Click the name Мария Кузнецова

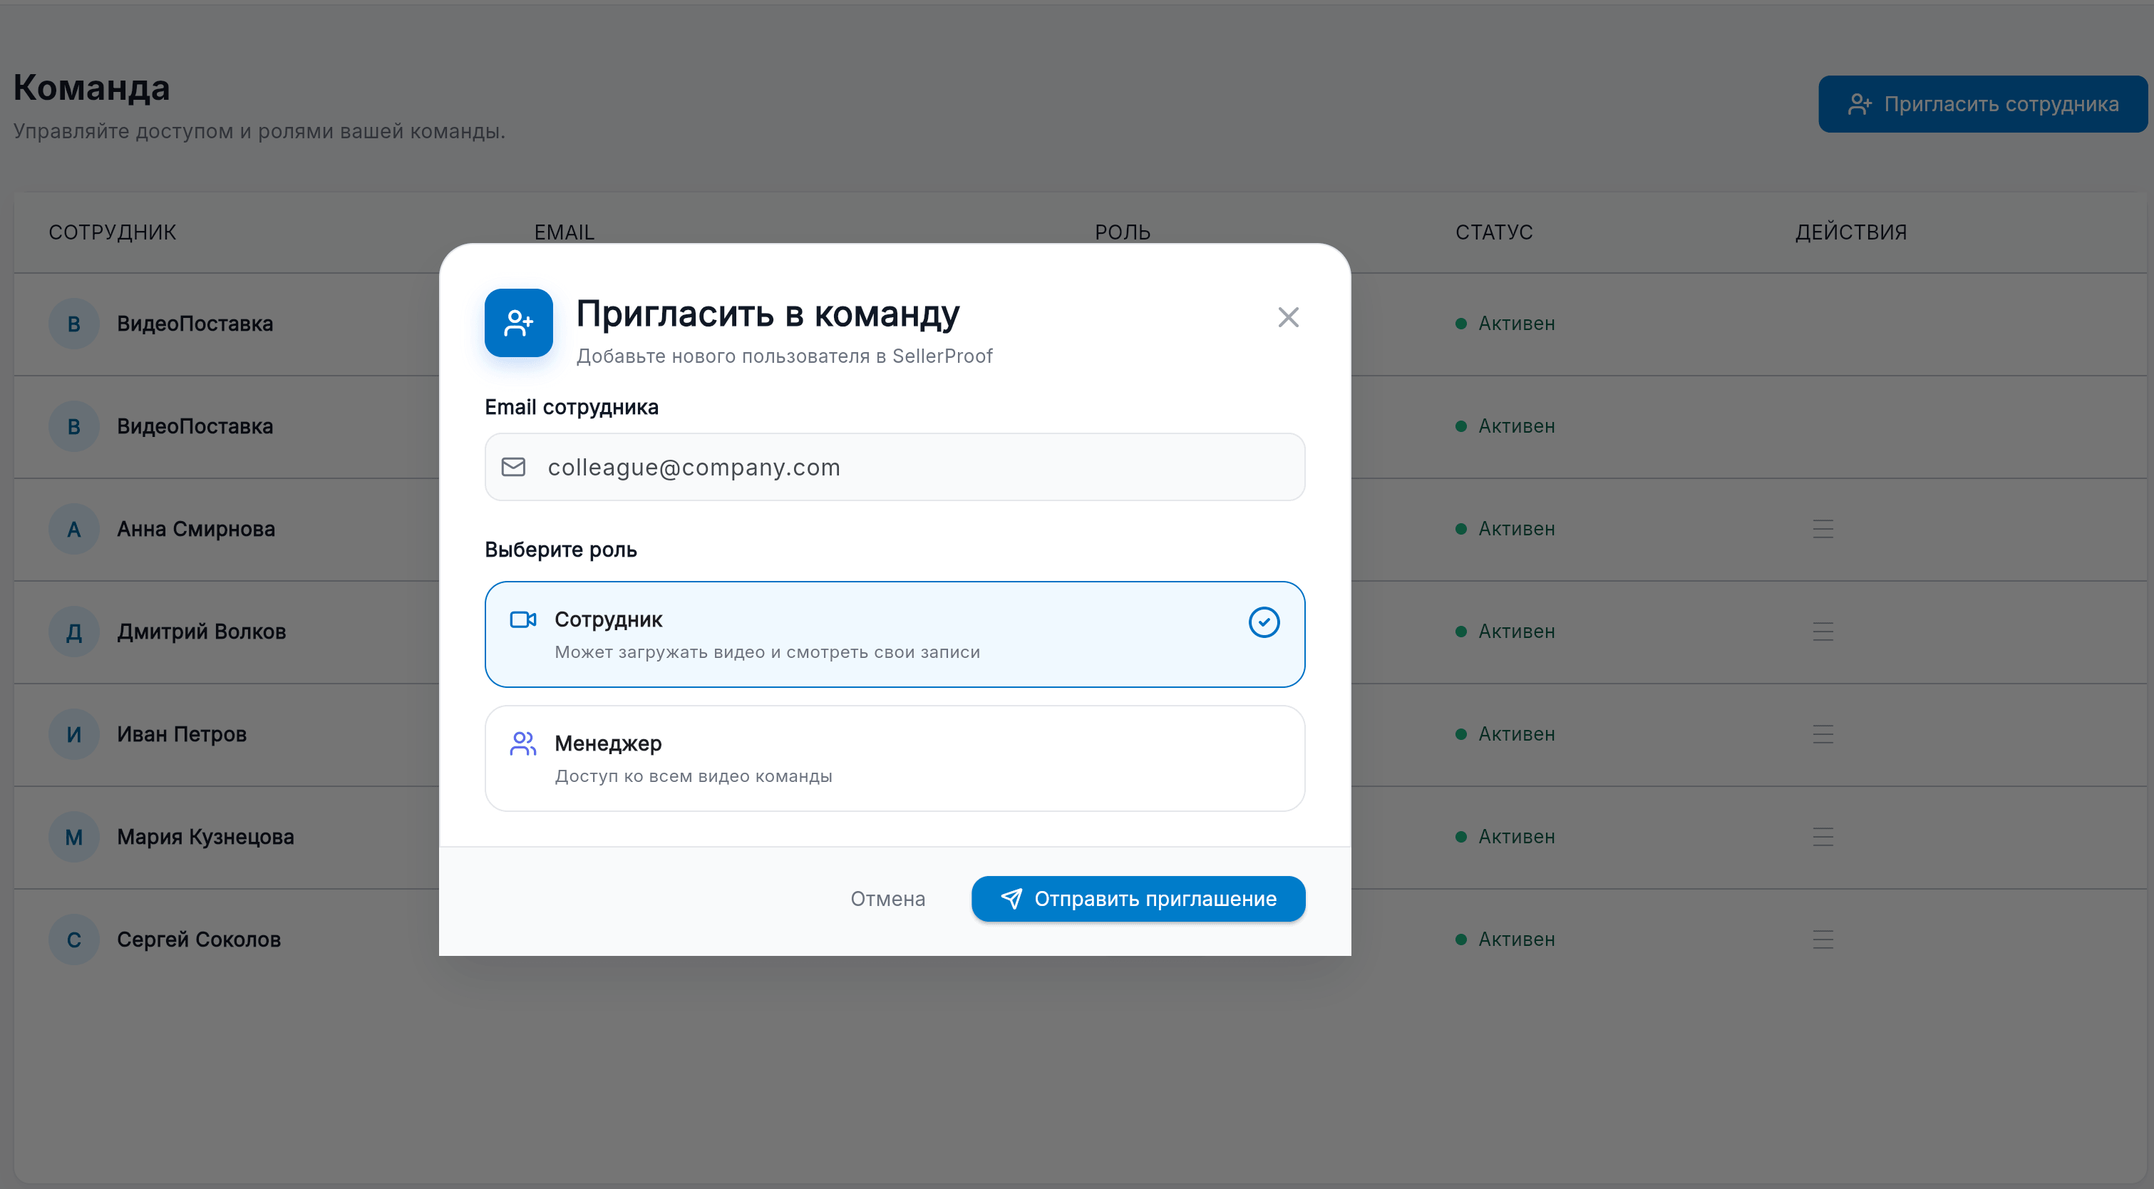(x=206, y=837)
